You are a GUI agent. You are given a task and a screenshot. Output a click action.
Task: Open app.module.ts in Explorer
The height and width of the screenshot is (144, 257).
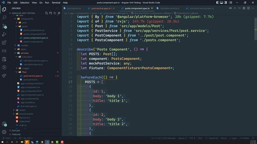pyautogui.click(x=28, y=102)
